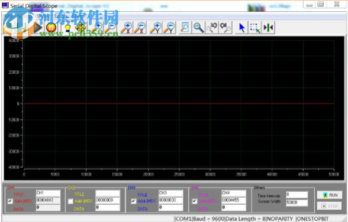Image resolution: width=348 pixels, height=222 pixels.
Task: Click the CH1 DATA value field
Action: coord(48,207)
